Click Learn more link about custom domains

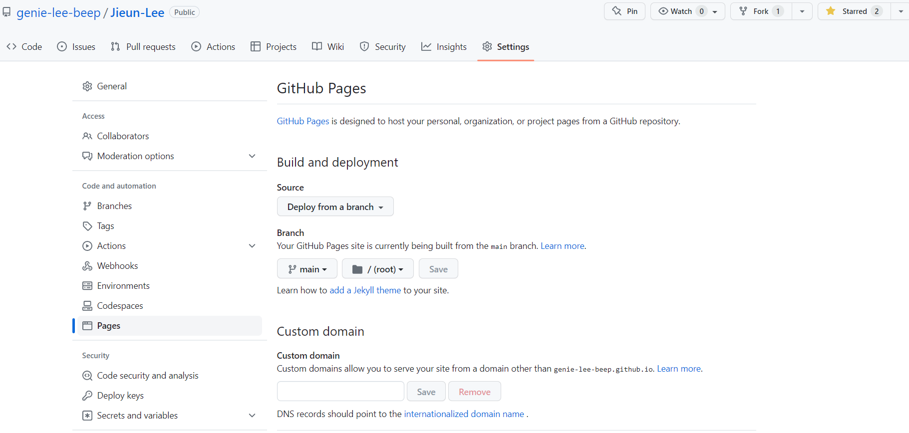(x=679, y=369)
